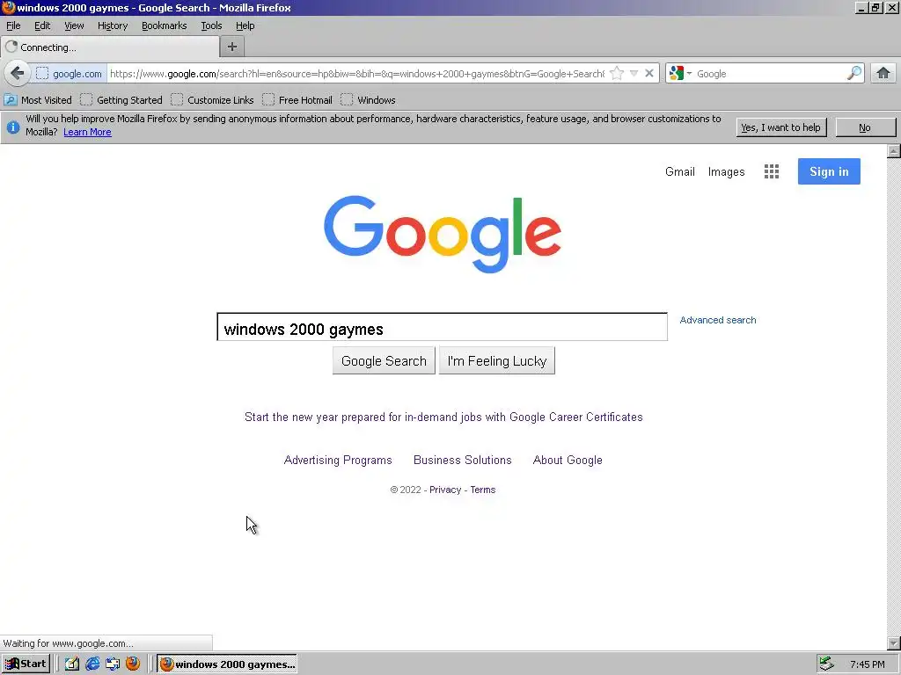This screenshot has width=901, height=675.
Task: Click the Back arrow navigation button
Action: (18, 74)
